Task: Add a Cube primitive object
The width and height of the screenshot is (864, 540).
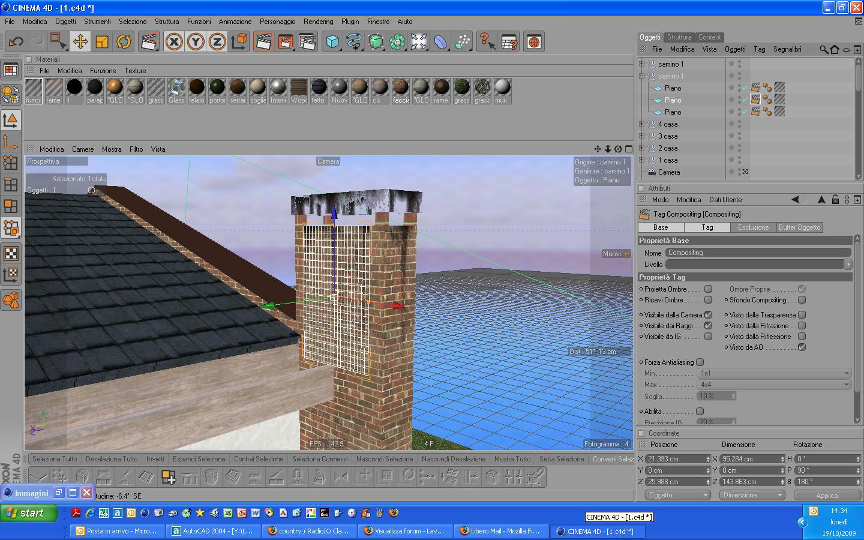Action: [x=332, y=42]
